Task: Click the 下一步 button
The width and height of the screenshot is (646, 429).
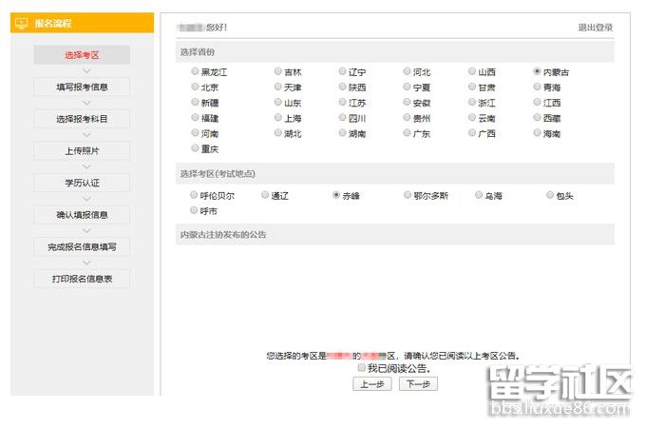Action: pos(418,384)
